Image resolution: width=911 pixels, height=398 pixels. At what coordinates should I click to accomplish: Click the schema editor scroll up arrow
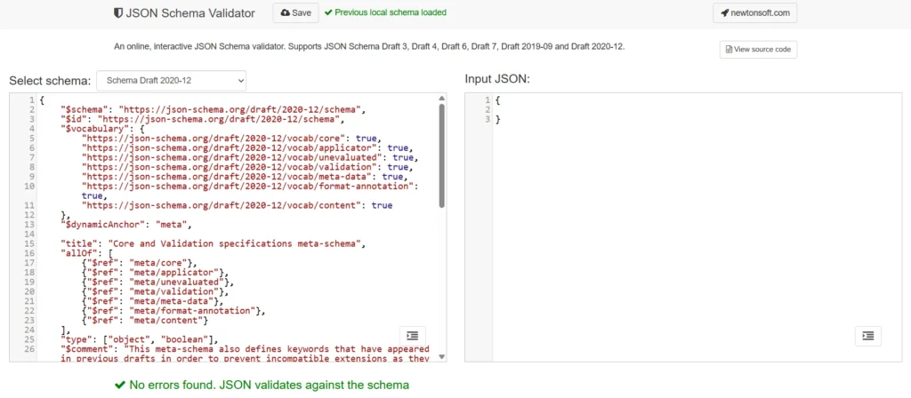coord(441,98)
